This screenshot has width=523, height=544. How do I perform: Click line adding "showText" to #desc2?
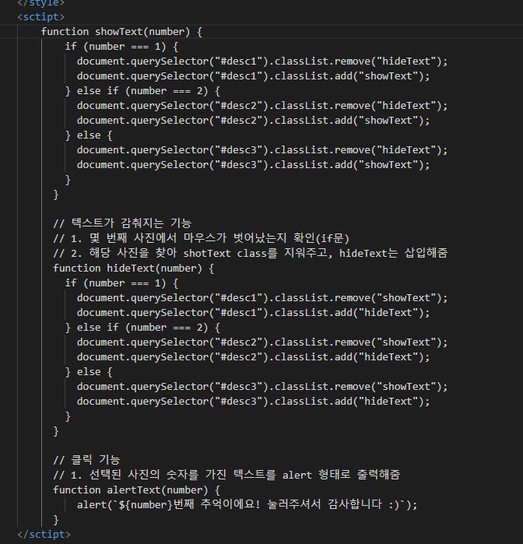(254, 121)
